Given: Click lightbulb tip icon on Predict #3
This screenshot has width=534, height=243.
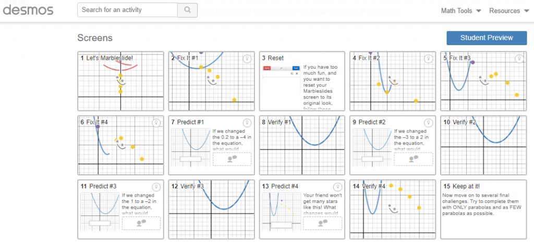Looking at the screenshot, I should click(x=156, y=187).
